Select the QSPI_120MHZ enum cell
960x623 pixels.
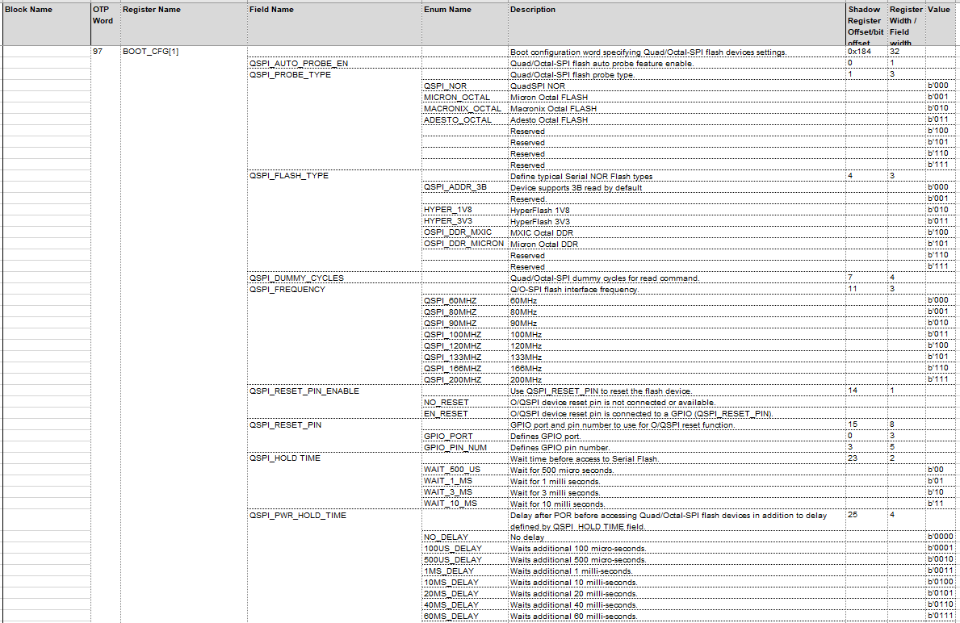click(x=465, y=345)
